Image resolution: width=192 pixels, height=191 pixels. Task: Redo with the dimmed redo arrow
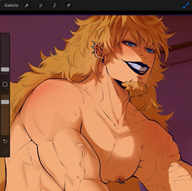(x=5, y=151)
